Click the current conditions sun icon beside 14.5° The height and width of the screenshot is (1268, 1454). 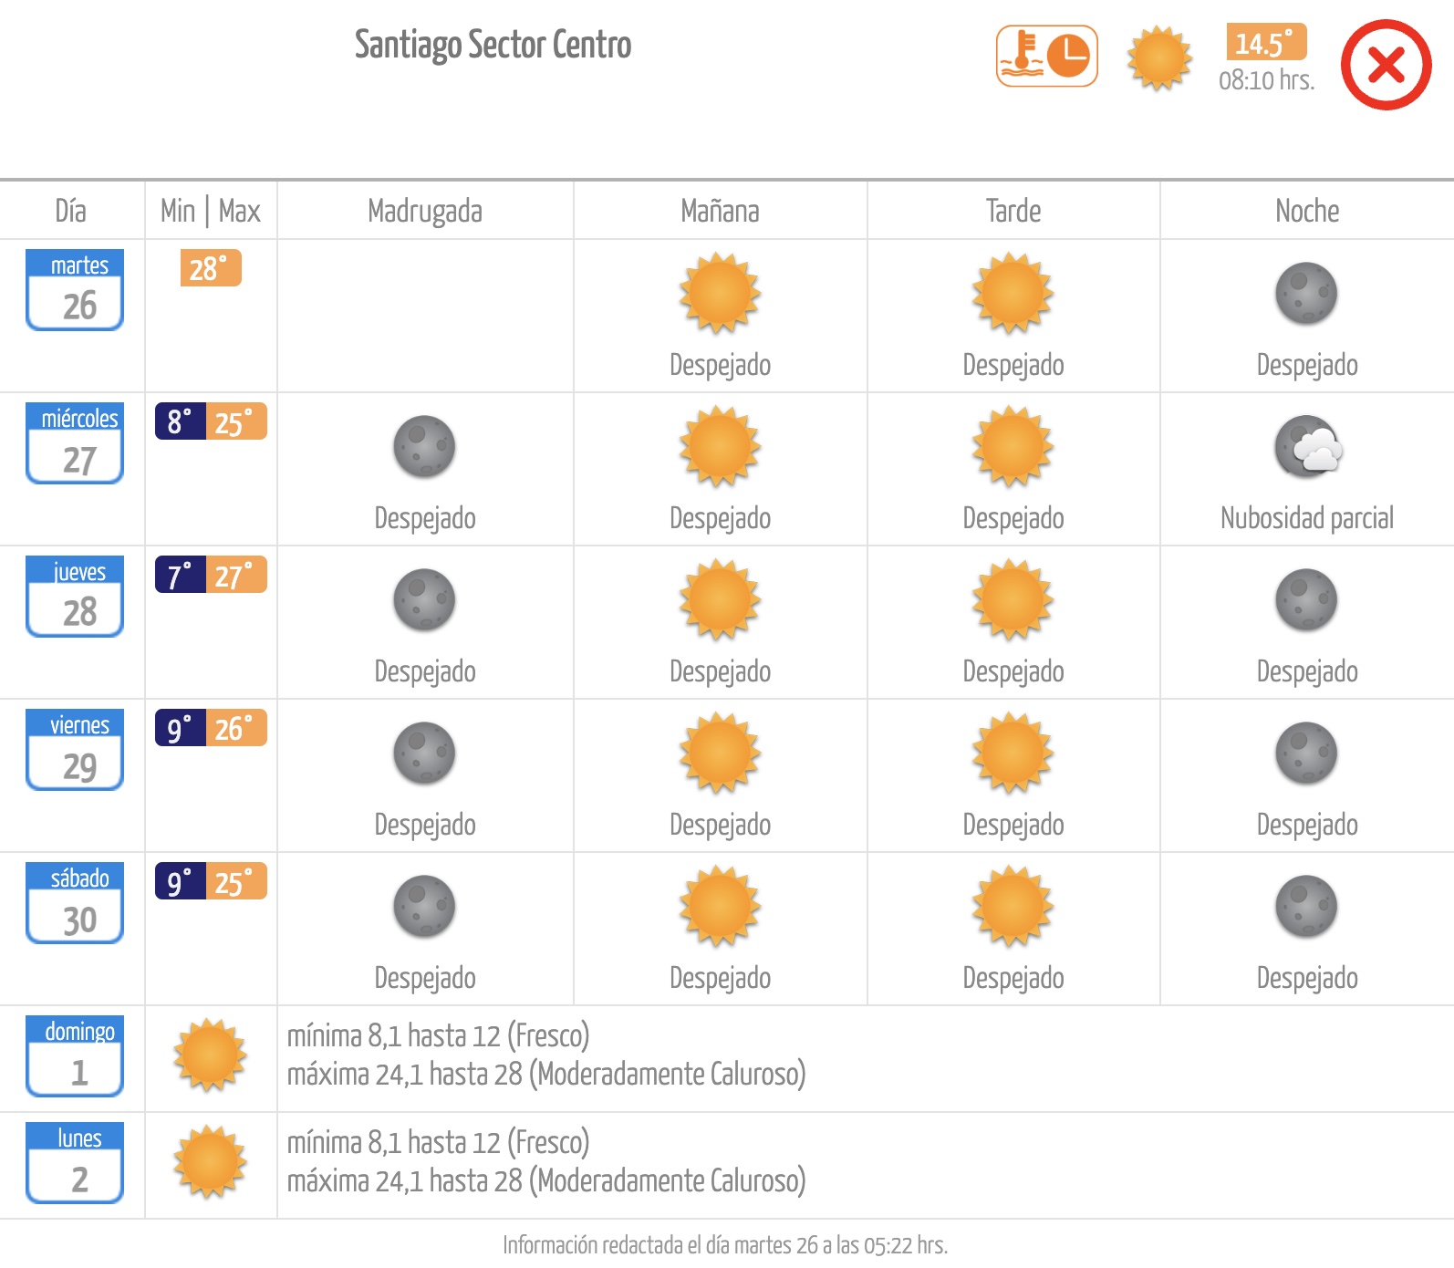[x=1159, y=58]
